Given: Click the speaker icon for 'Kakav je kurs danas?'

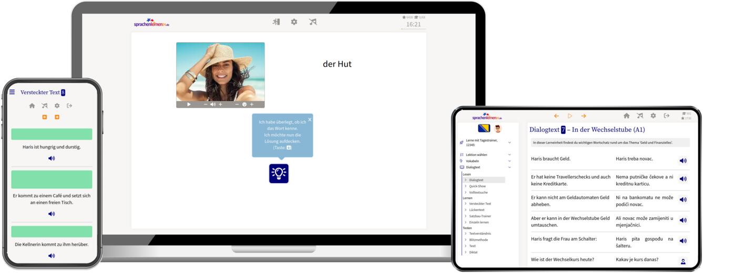Looking at the screenshot, I should [x=683, y=261].
